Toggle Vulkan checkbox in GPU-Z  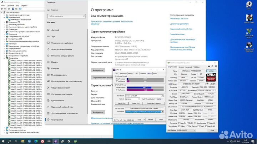[x=179, y=126]
